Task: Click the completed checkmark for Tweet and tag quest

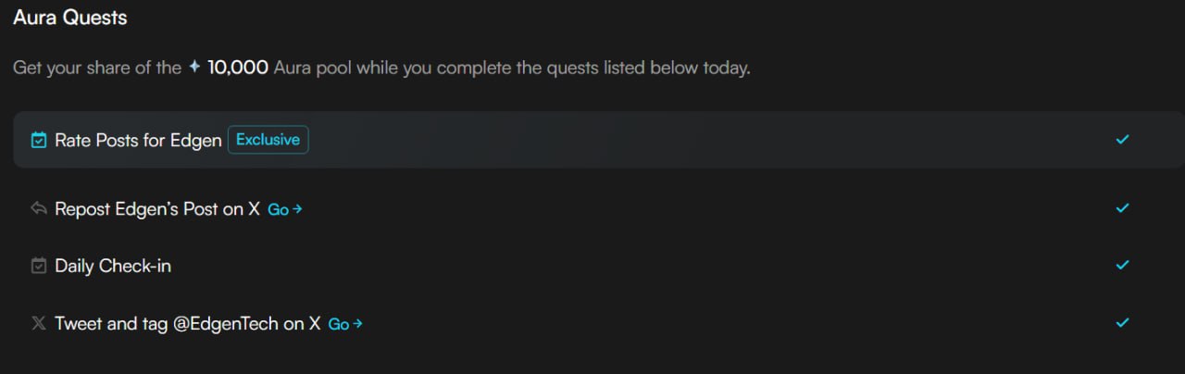Action: (x=1123, y=323)
